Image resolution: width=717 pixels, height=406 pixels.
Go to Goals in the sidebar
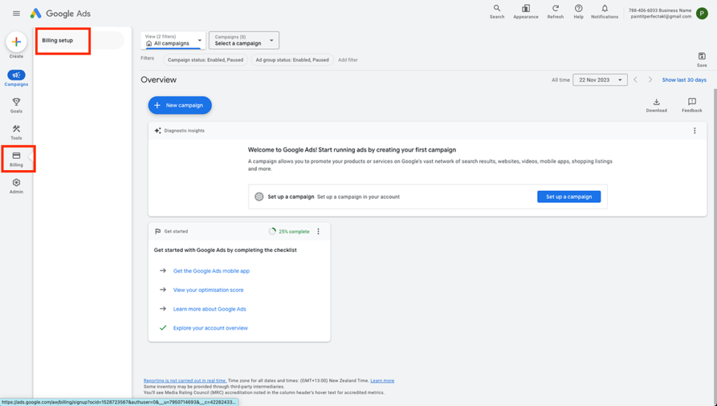click(16, 105)
